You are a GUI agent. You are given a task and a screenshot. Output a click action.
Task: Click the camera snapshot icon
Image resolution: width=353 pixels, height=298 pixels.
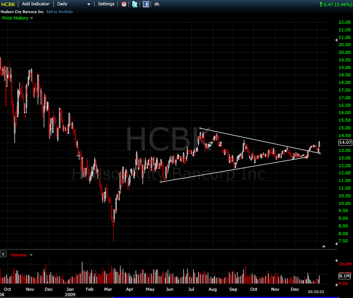[157, 4]
